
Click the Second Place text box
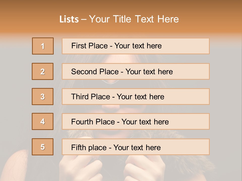(x=136, y=71)
